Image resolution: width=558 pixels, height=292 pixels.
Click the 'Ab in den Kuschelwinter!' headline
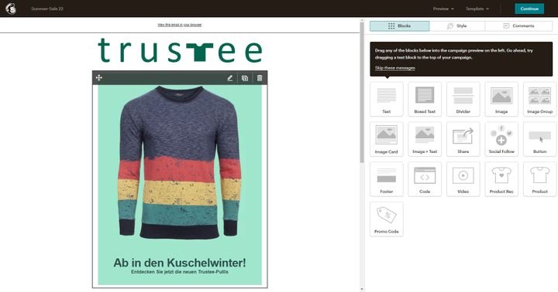point(180,263)
